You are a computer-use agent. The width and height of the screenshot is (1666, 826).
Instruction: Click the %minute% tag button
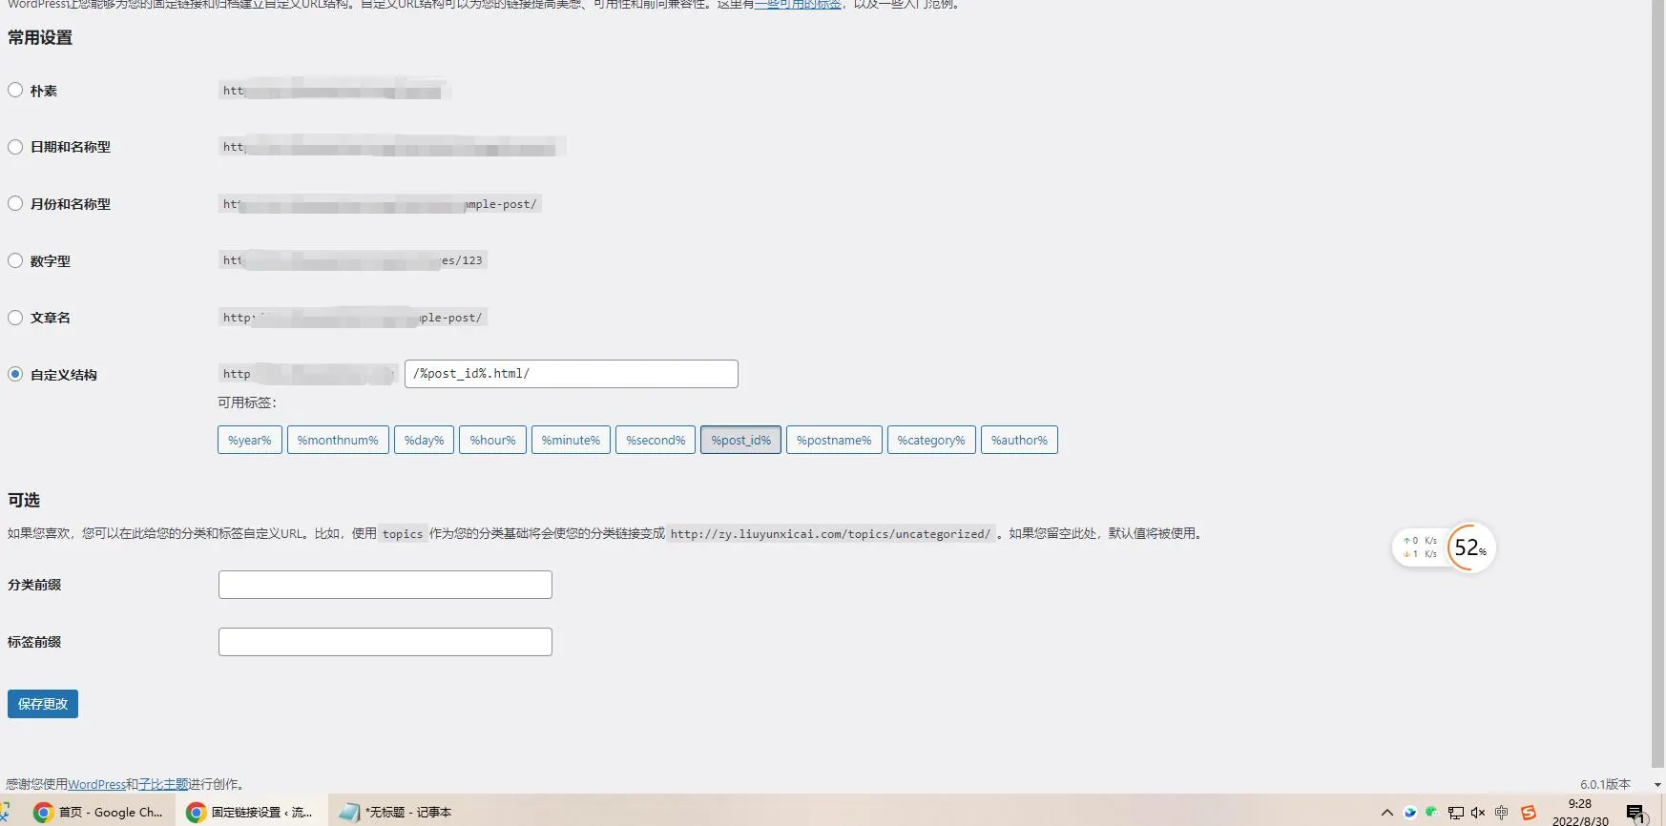click(x=571, y=440)
